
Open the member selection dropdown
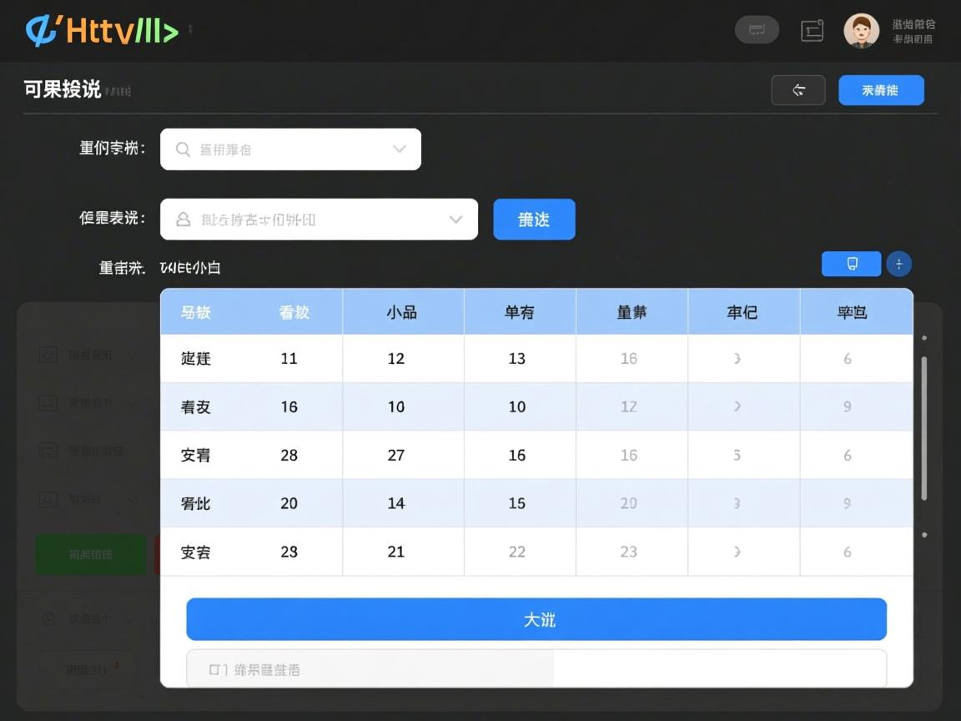tap(455, 219)
